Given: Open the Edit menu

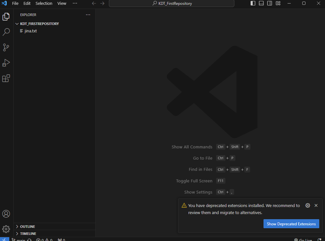Looking at the screenshot, I should tap(27, 3).
